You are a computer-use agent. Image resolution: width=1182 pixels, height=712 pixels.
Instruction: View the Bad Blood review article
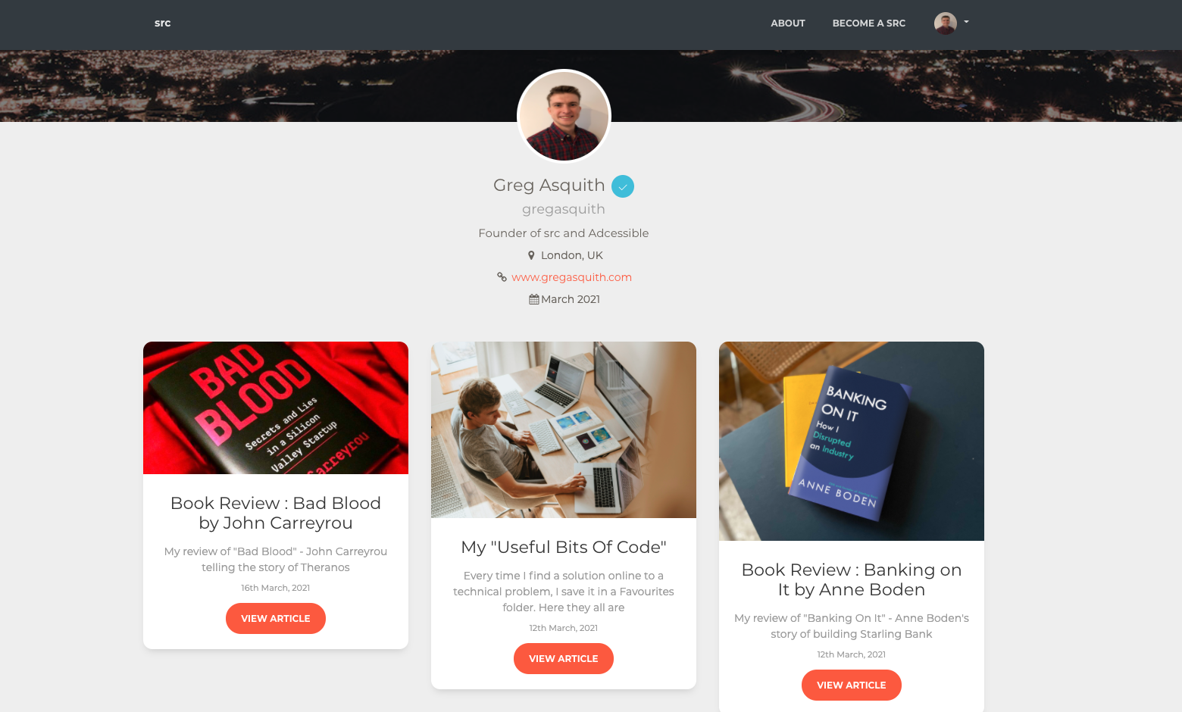(276, 619)
